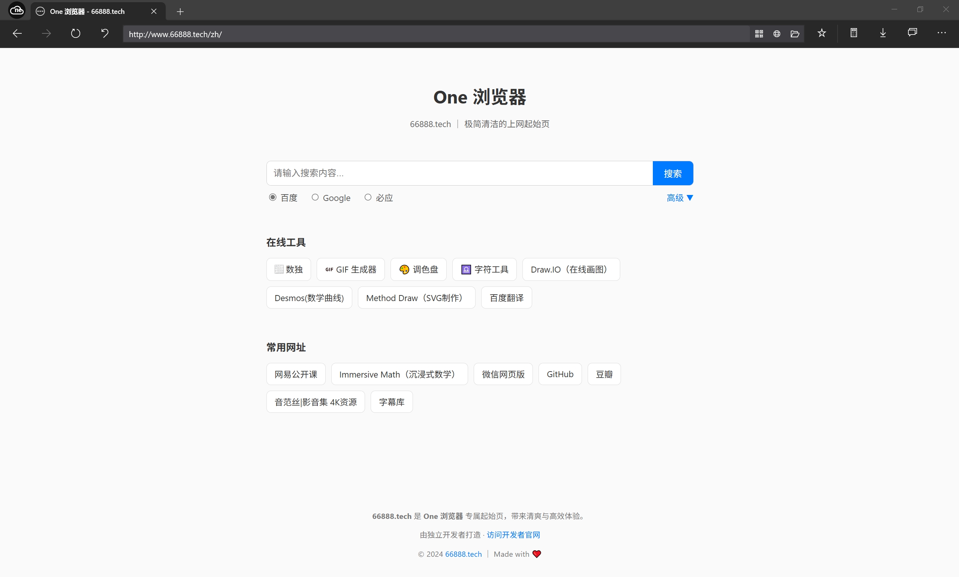Click the address bar URL field
The height and width of the screenshot is (577, 959).
coord(436,34)
